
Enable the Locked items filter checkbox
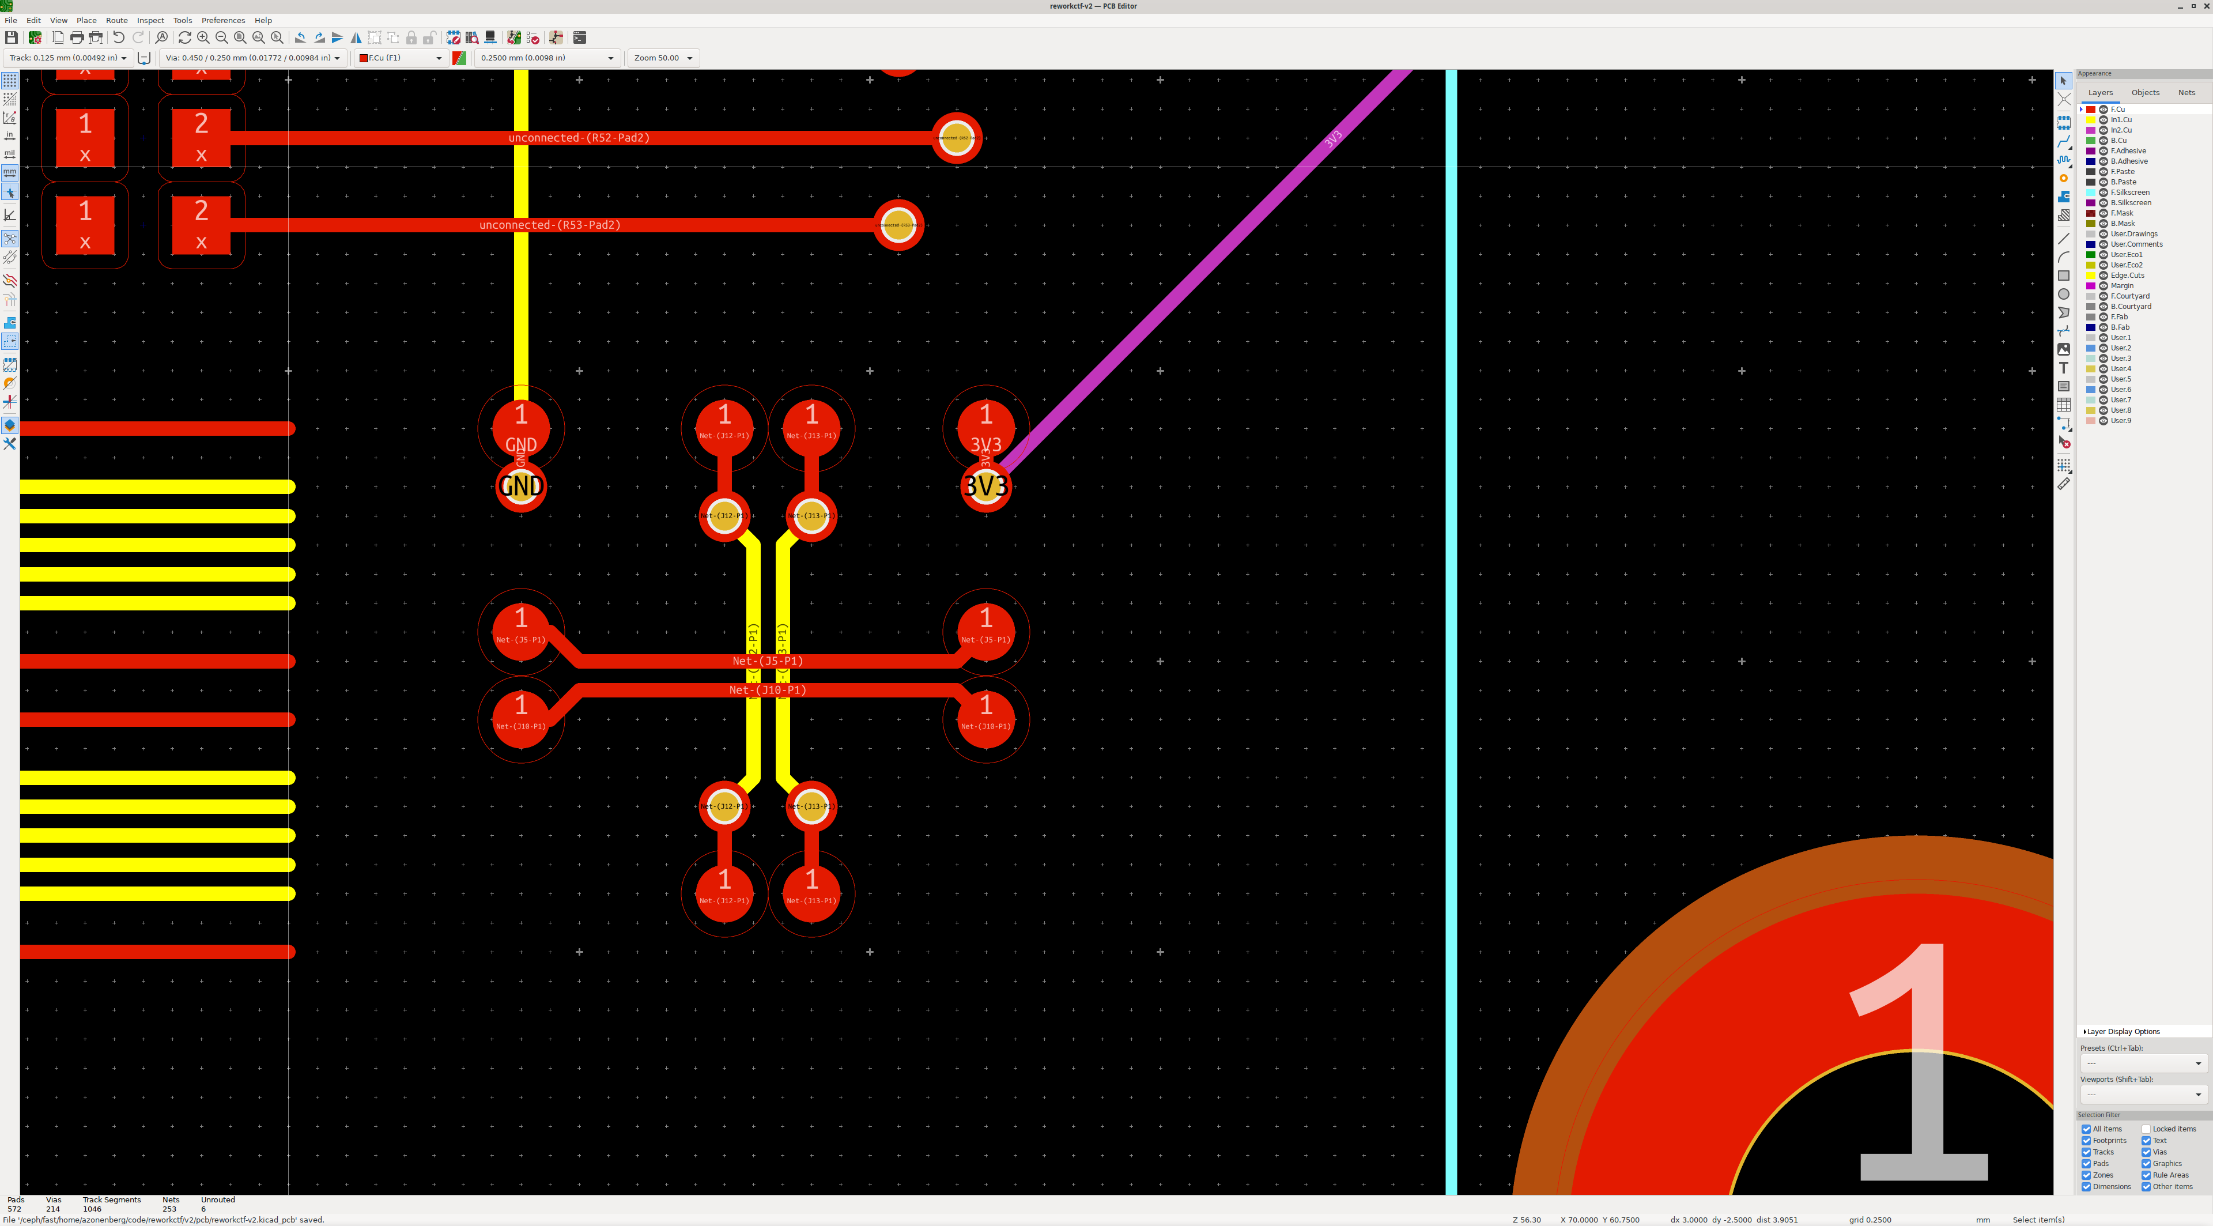2146,1129
